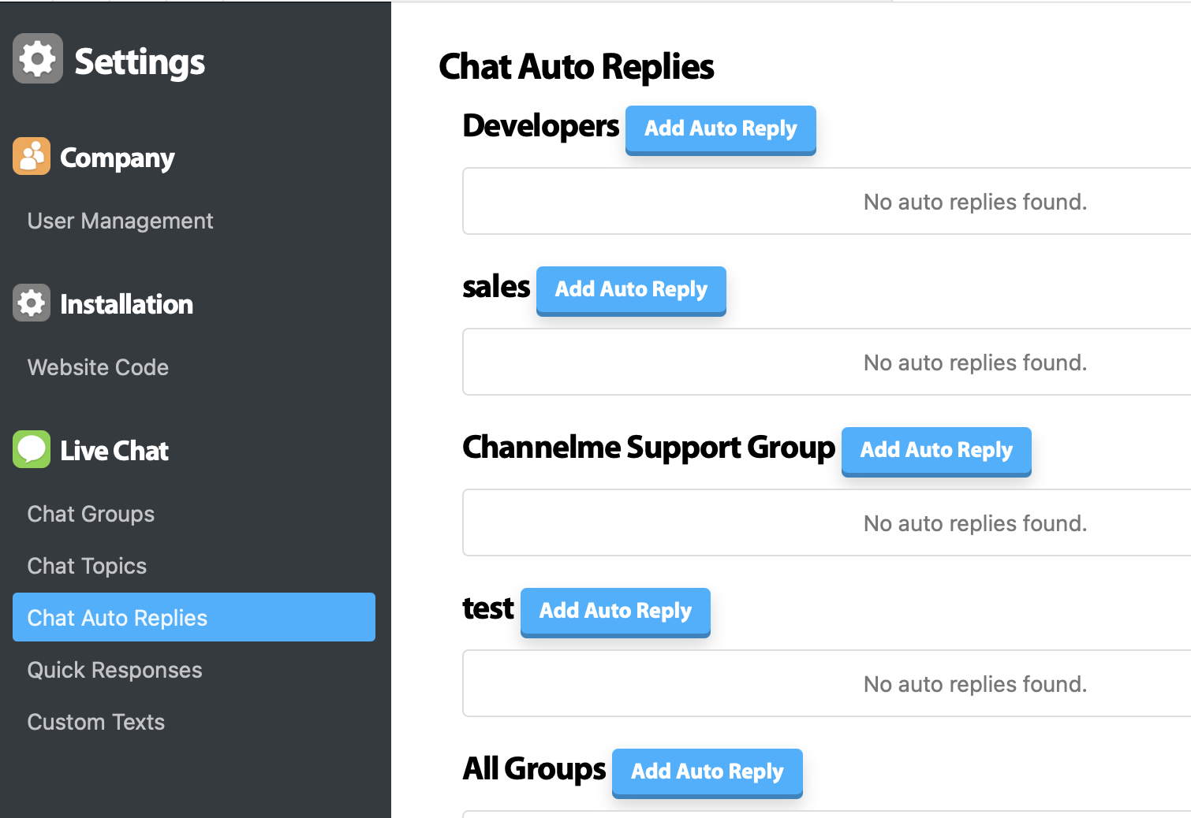Add auto reply for sales group
Image resolution: width=1191 pixels, height=818 pixels.
click(x=631, y=291)
